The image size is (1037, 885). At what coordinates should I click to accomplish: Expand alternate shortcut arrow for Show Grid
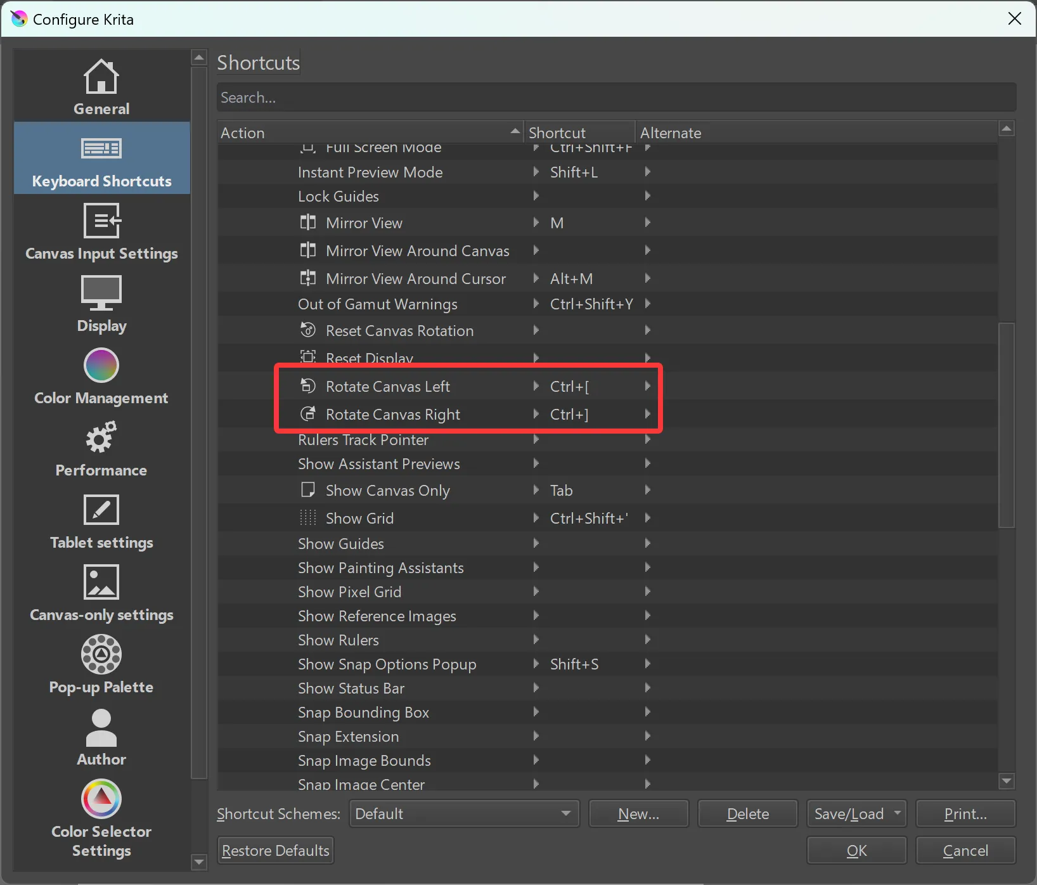(x=647, y=518)
